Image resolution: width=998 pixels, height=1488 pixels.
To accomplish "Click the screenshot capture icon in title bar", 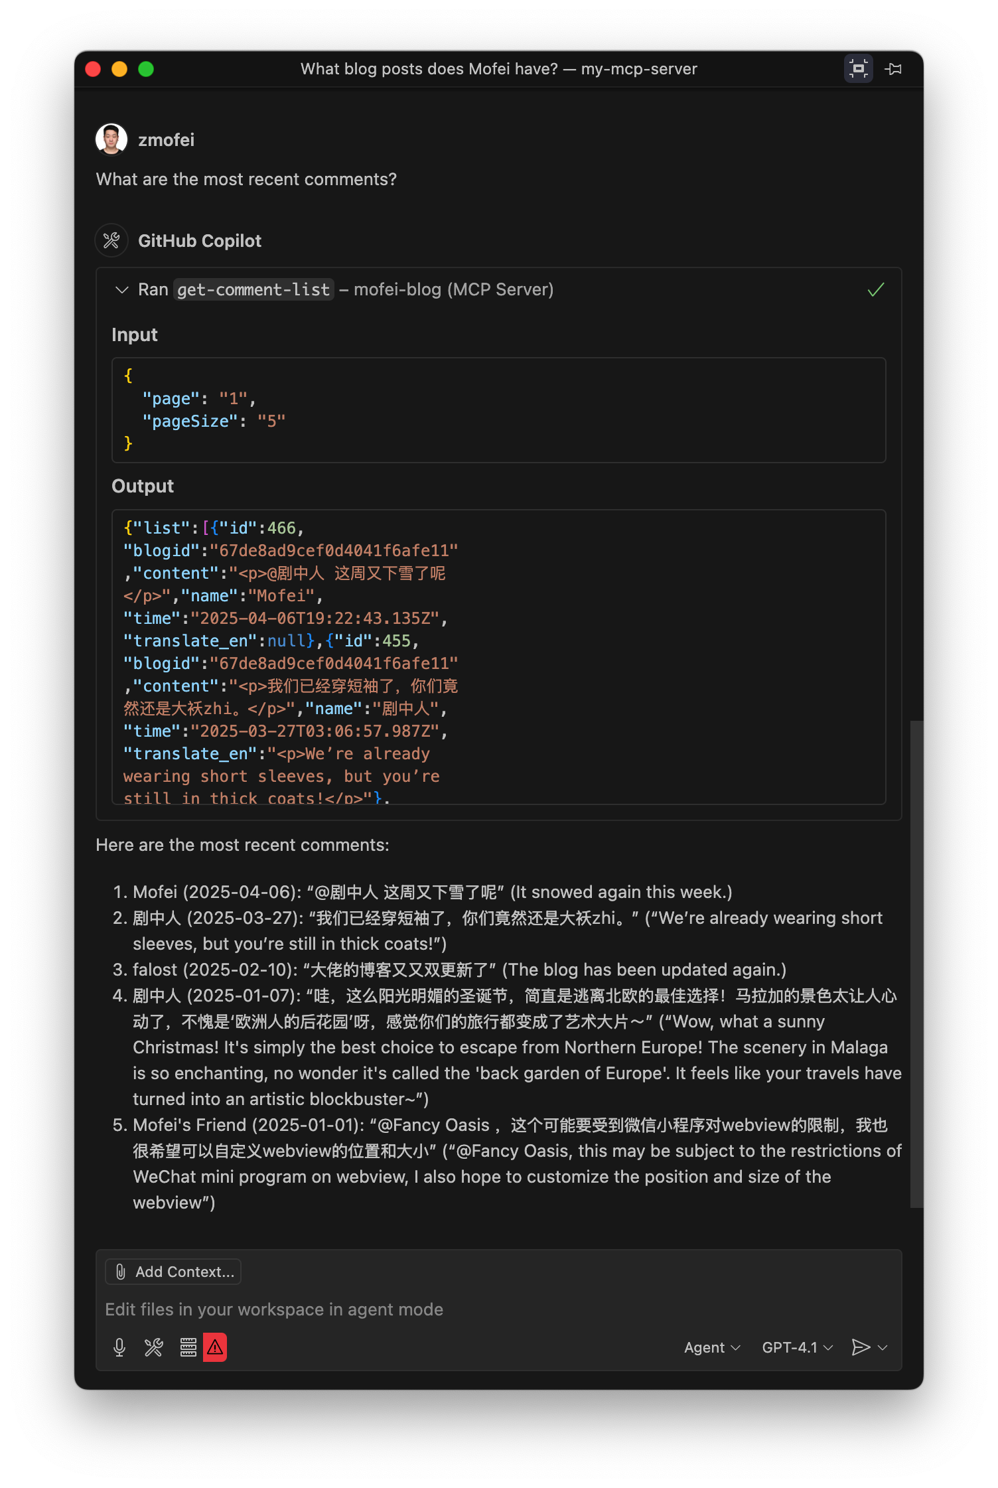I will [x=858, y=68].
